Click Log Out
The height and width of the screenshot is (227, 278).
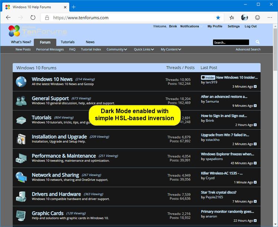click(x=251, y=26)
